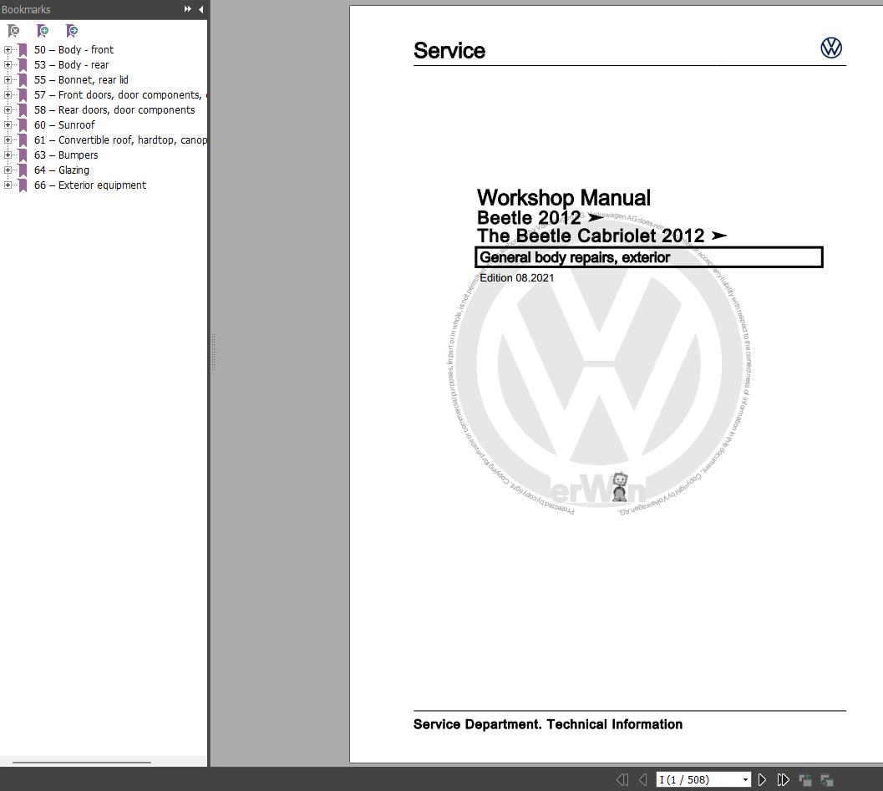The image size is (883, 791).
Task: Open the '64 - Glazing' bookmark
Action: click(x=63, y=170)
